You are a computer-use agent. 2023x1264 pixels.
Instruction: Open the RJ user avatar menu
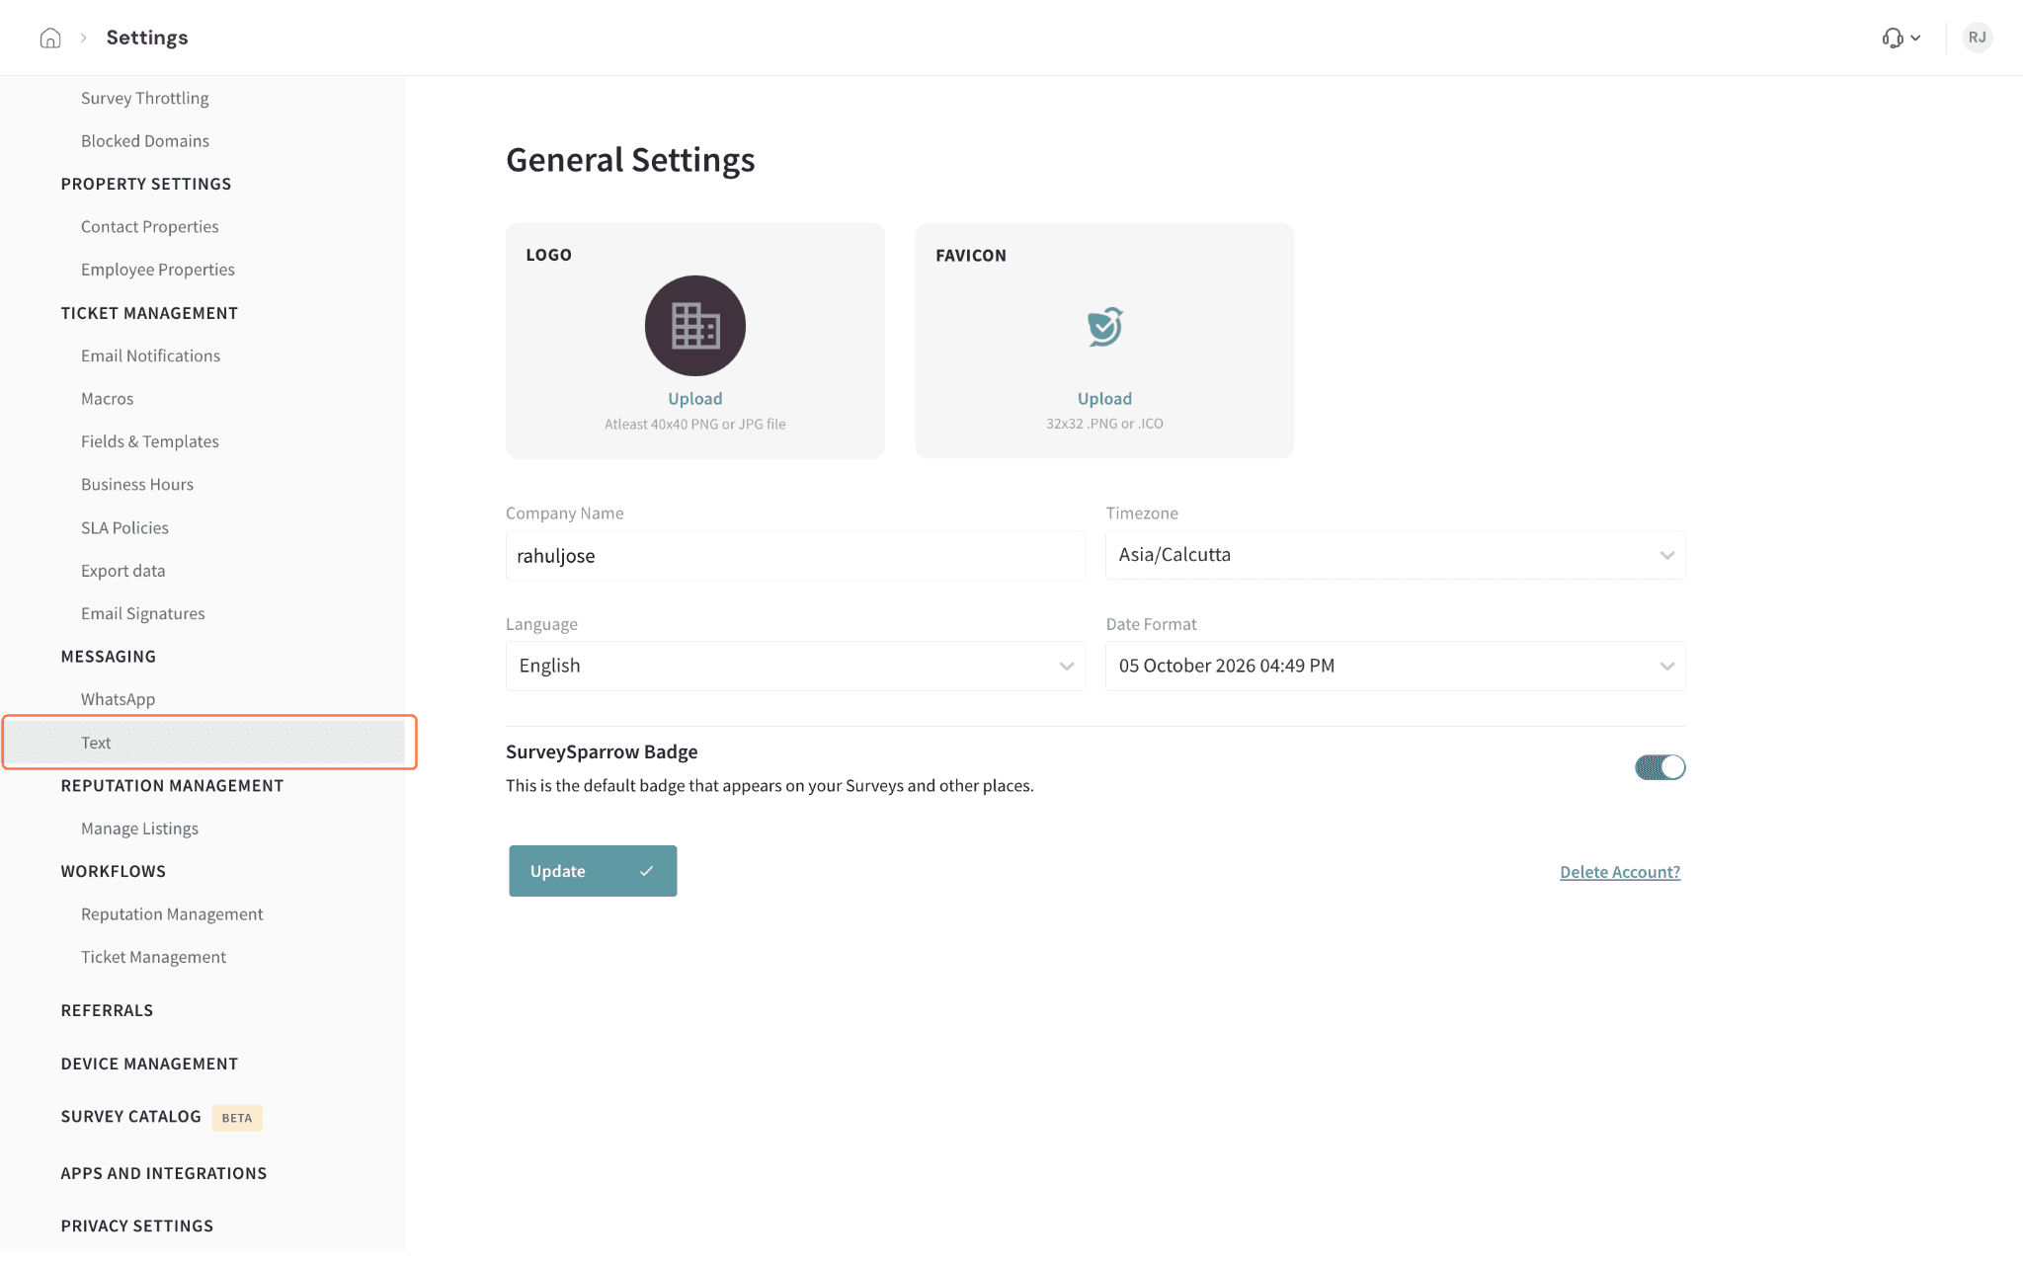pos(1977,38)
